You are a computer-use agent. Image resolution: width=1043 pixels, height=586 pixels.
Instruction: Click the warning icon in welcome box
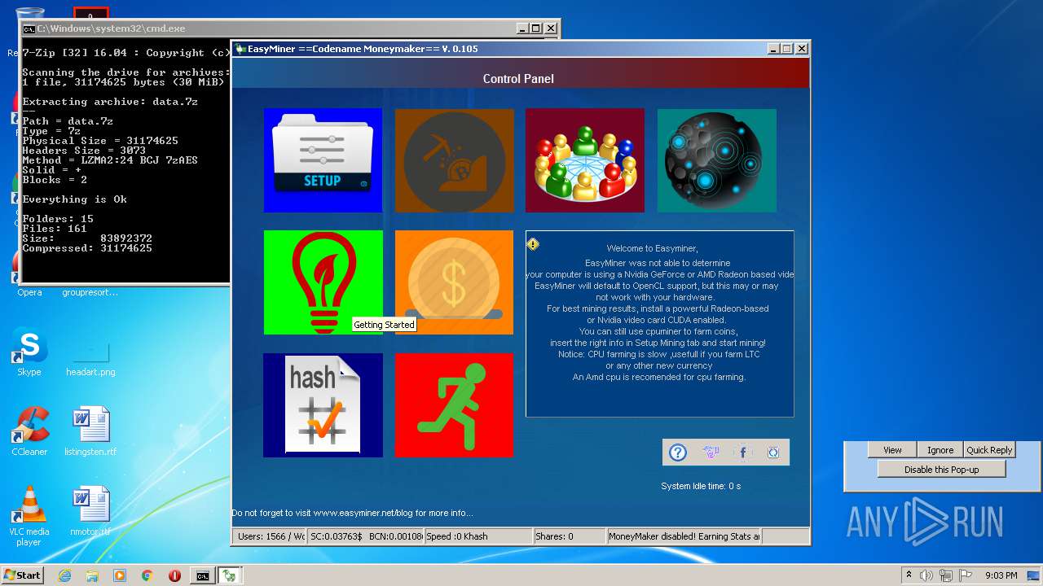(533, 243)
